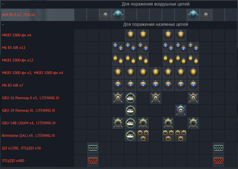Select the AIM-9L/I x2, ПТБ x2 preset
This screenshot has height=169, width=238.
pyautogui.click(x=19, y=15)
